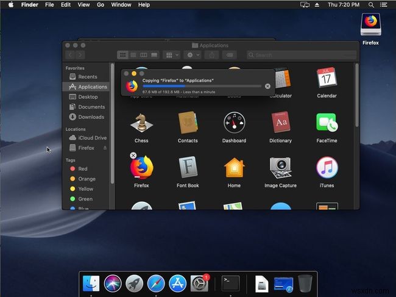The image size is (396, 297).
Task: Open the Window menu
Action: click(121, 4)
